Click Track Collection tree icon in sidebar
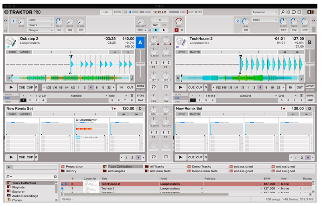This screenshot has width=321, height=206. pos(9,182)
